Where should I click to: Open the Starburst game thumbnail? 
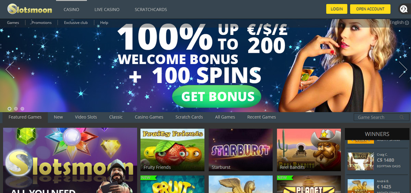241,150
